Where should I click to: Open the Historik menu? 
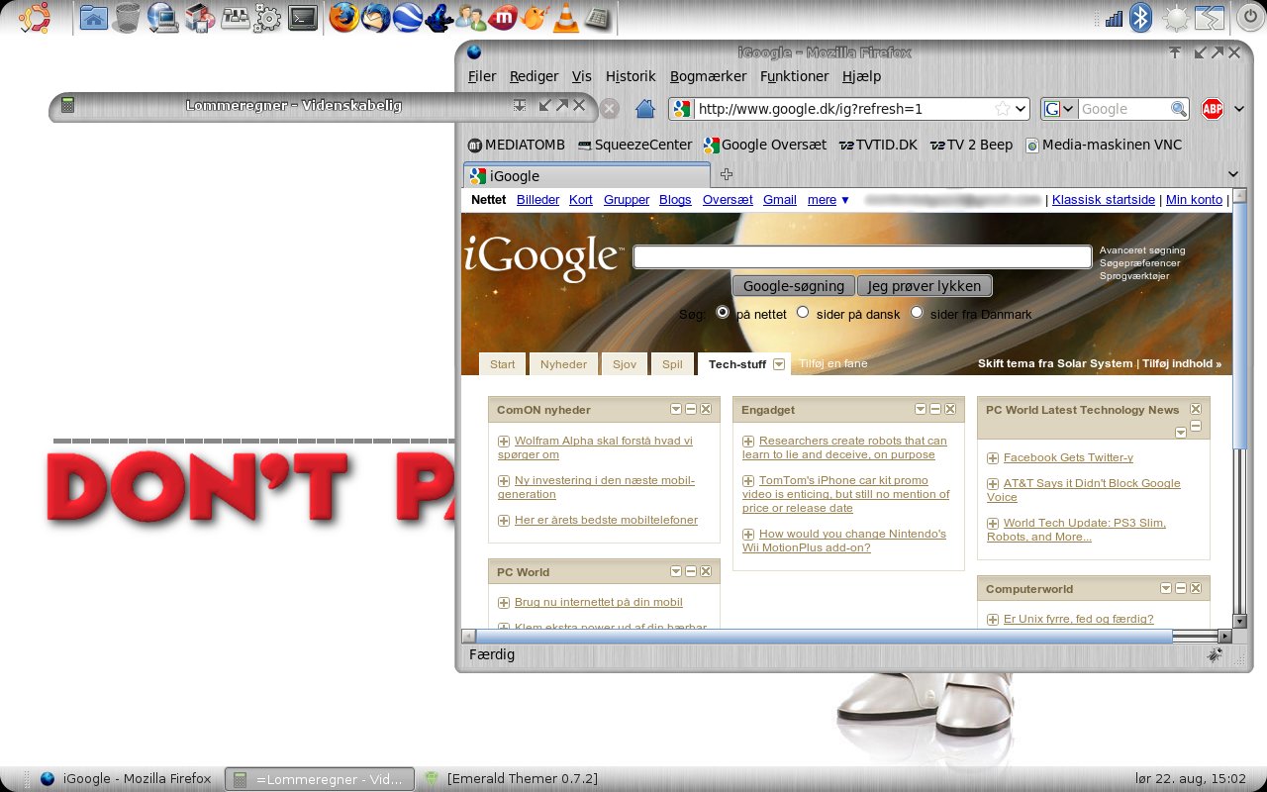631,76
